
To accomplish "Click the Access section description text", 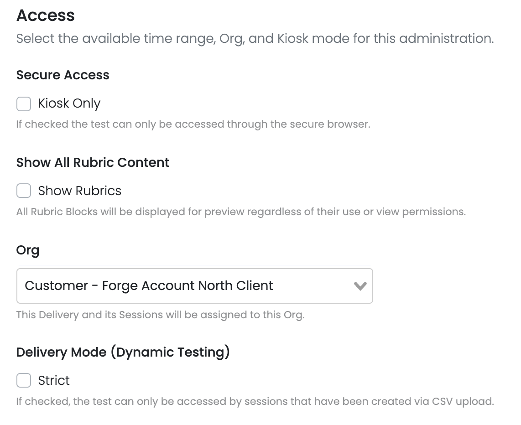I will [255, 39].
